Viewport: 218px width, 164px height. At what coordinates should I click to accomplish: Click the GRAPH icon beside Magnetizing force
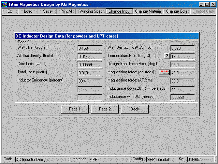coord(164,72)
